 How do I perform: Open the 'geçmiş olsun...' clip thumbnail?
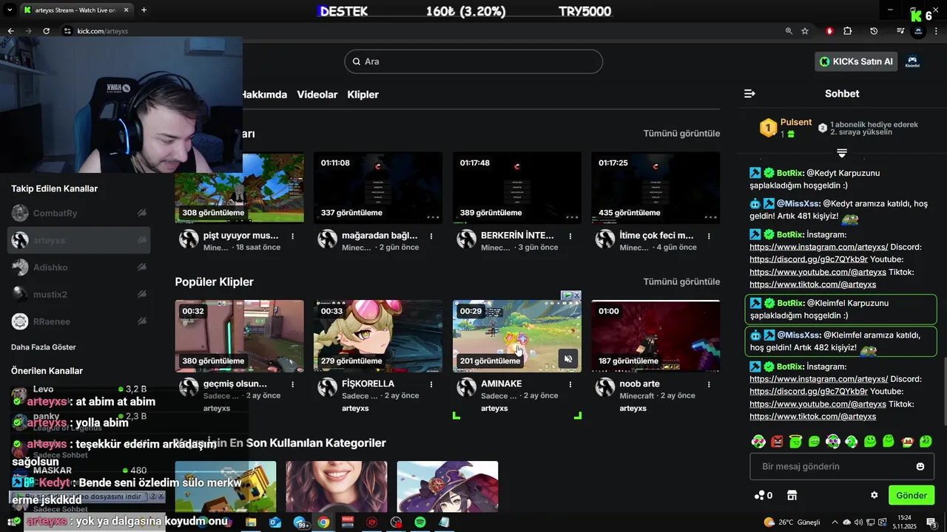(x=239, y=335)
